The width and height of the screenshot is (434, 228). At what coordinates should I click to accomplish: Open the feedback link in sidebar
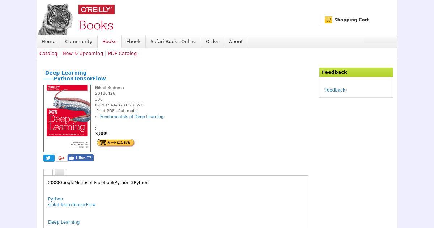pos(335,90)
